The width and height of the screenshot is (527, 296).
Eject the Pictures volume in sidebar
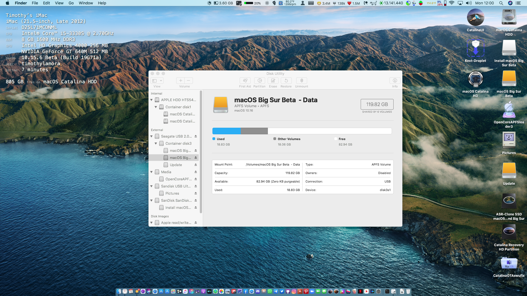(196, 193)
